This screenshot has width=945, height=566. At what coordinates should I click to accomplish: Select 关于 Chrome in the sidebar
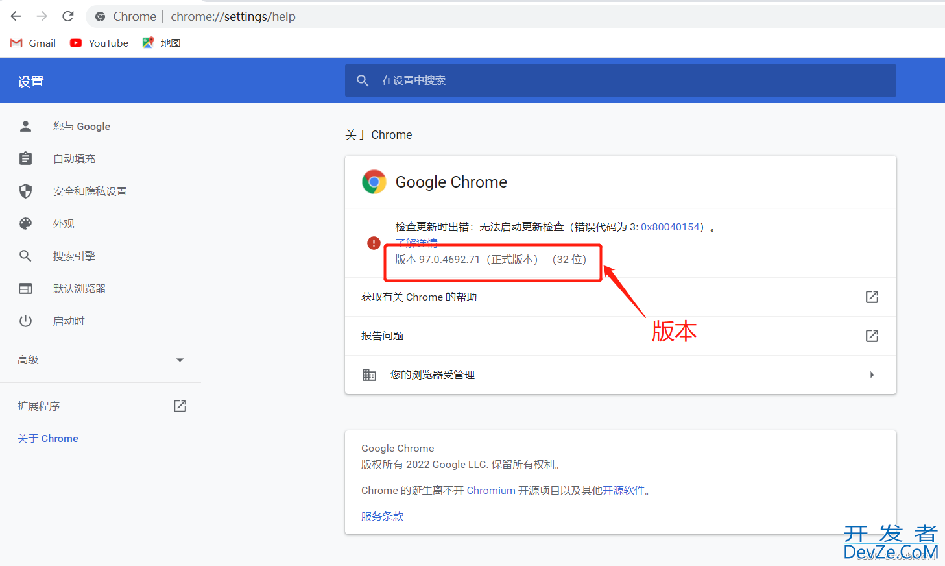[48, 438]
